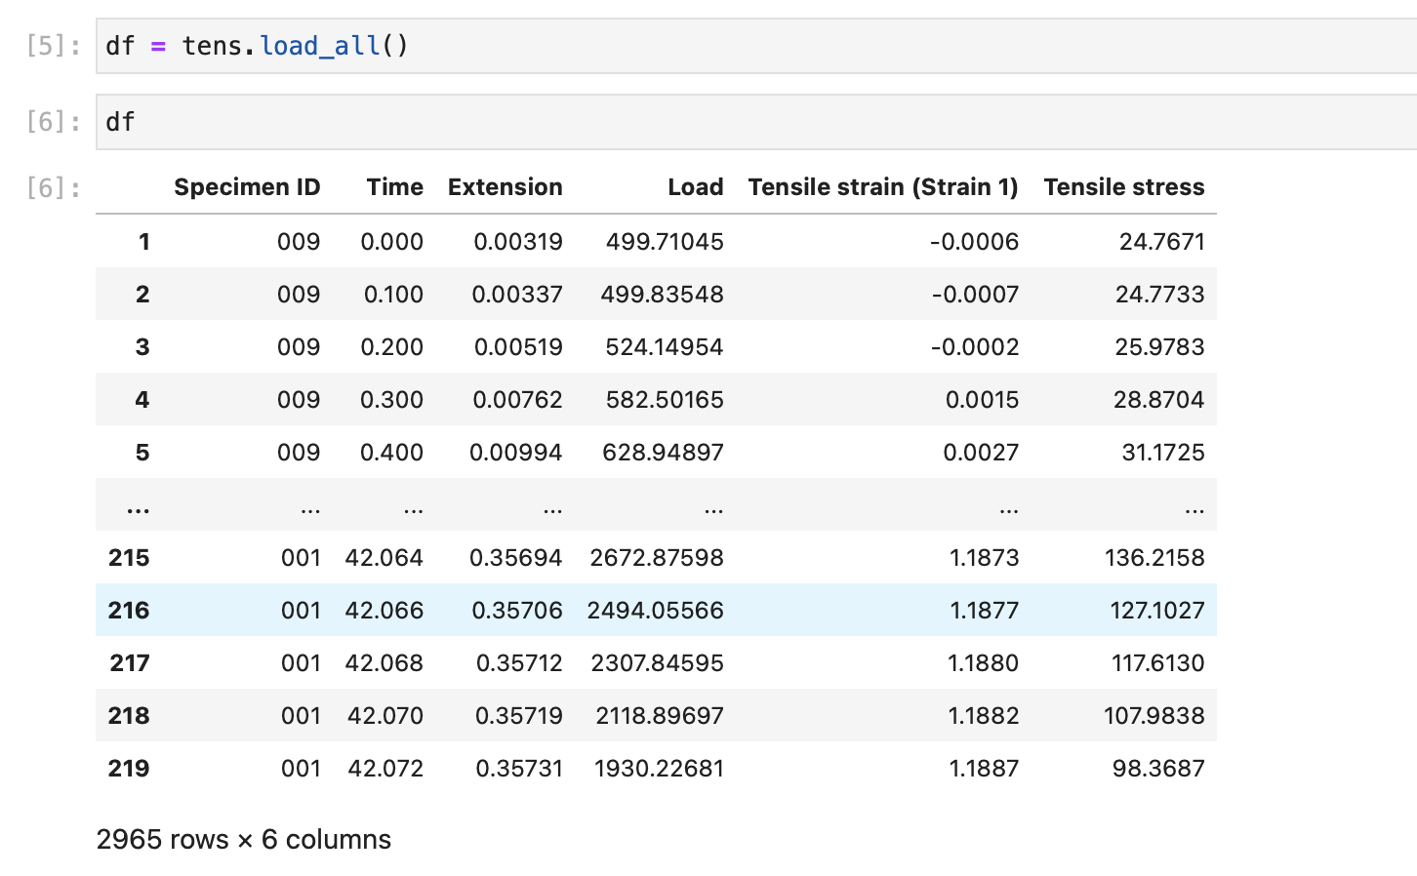Click the Tensile stress value 24.7671
Screen dimensions: 1417x876
click(1161, 242)
